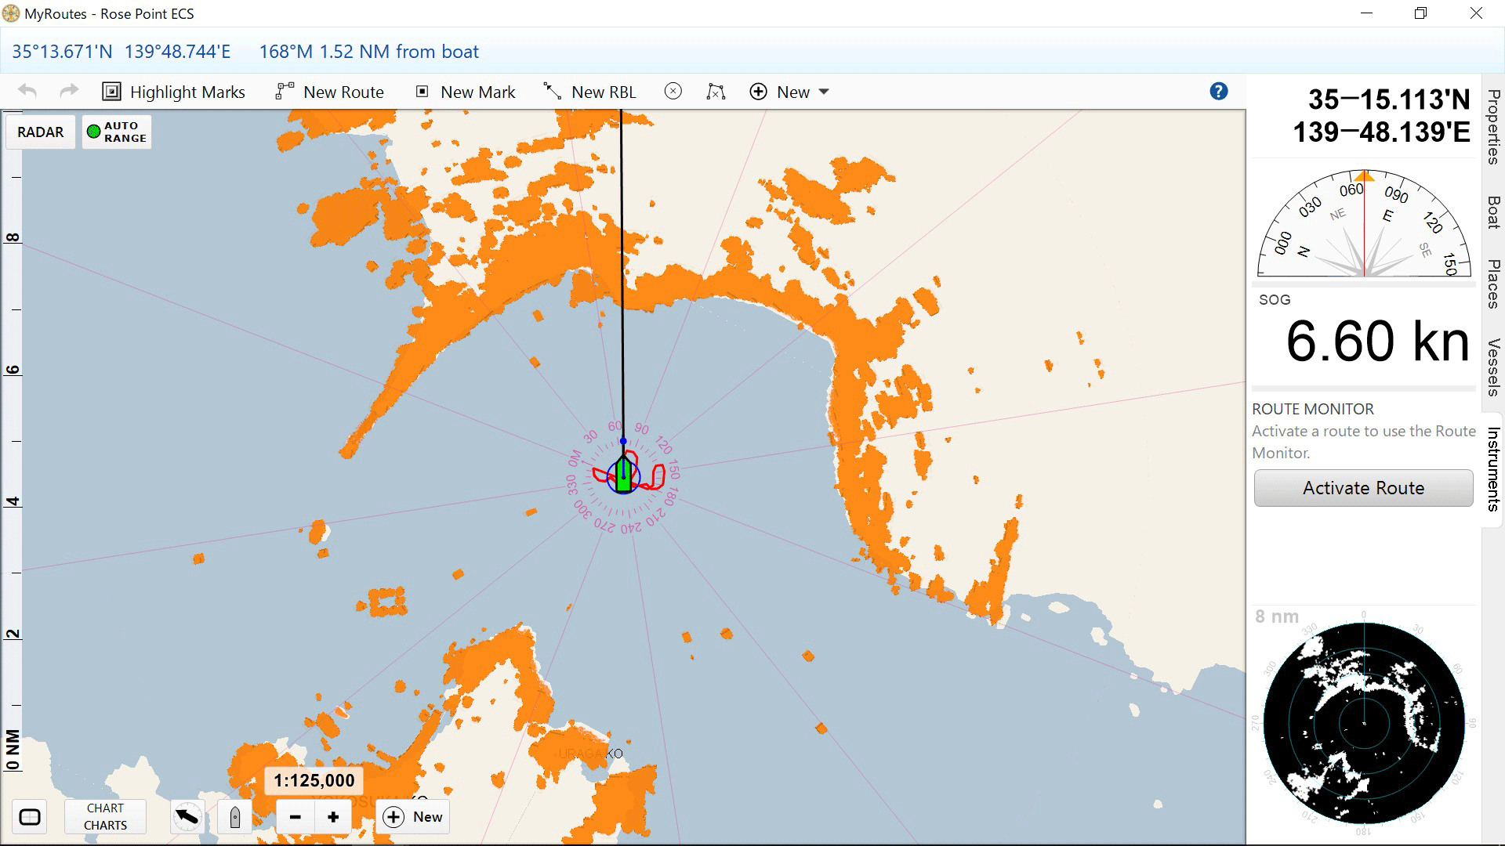Click the Highlight Marks toolbar item
The image size is (1505, 846).
point(174,92)
